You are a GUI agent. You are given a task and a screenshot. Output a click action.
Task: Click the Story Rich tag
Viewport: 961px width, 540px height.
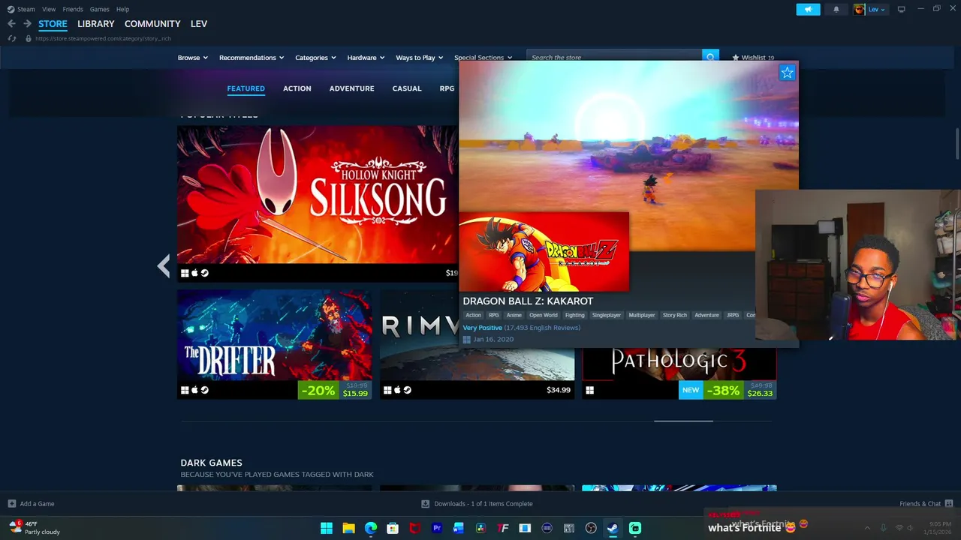click(x=674, y=315)
